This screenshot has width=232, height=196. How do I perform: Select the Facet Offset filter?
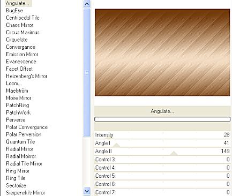(19, 69)
